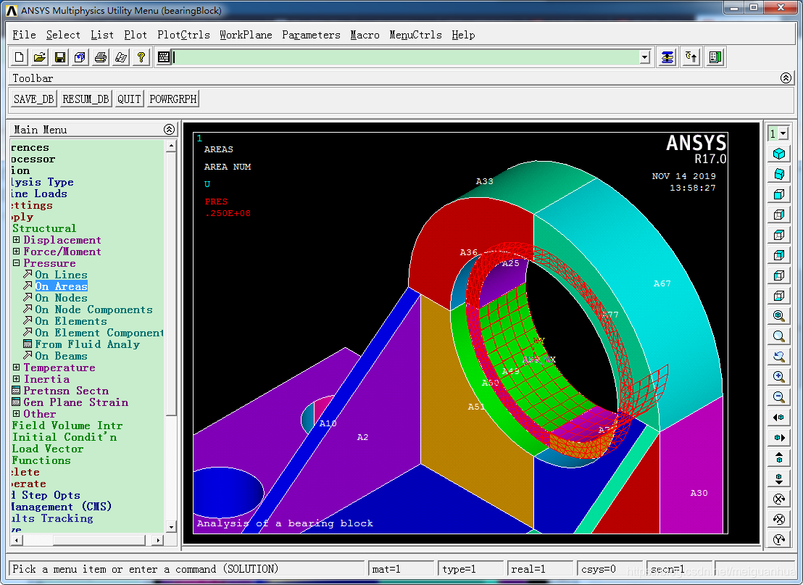Open the Select menu
This screenshot has height=585, width=803.
coord(63,35)
